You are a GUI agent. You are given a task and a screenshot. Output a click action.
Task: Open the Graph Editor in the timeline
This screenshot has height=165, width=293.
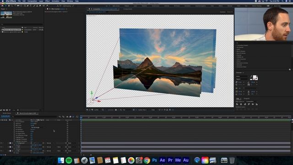[77, 117]
